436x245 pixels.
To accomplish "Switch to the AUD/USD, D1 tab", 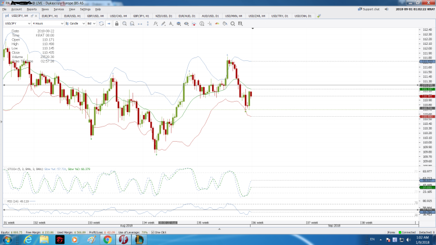I will pos(210,16).
